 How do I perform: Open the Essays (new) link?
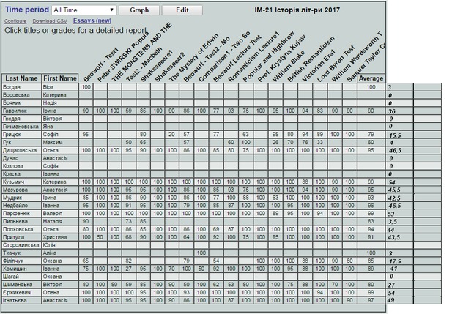tap(92, 20)
